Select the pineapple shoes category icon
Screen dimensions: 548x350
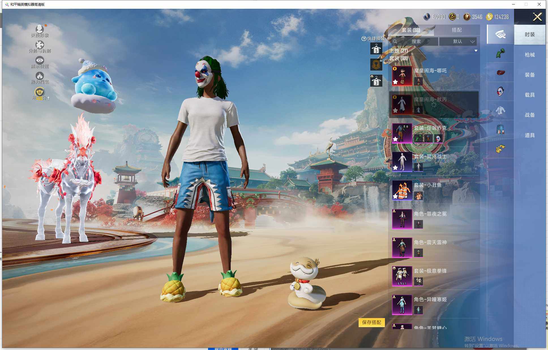pos(500,149)
